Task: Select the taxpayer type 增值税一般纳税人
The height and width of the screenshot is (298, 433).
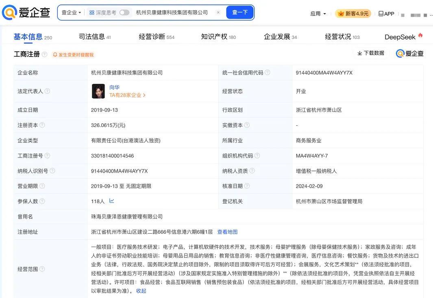Action: click(x=316, y=171)
